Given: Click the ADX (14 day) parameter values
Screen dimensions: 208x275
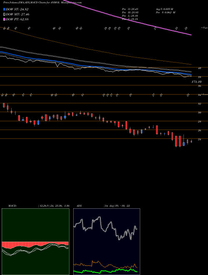Looking at the screenshot, I should [x=116, y=206].
